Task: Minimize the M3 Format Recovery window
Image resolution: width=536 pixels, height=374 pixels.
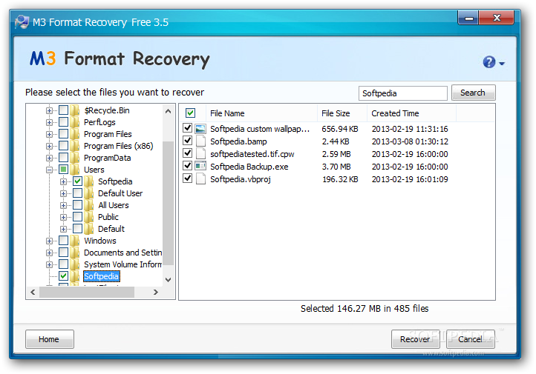Action: point(468,18)
